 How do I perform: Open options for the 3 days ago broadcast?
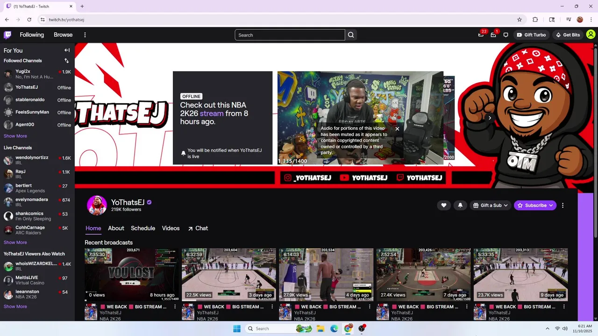(x=272, y=307)
